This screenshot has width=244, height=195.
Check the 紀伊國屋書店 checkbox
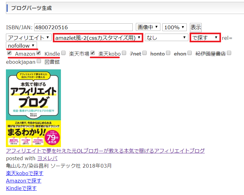tap(190, 53)
